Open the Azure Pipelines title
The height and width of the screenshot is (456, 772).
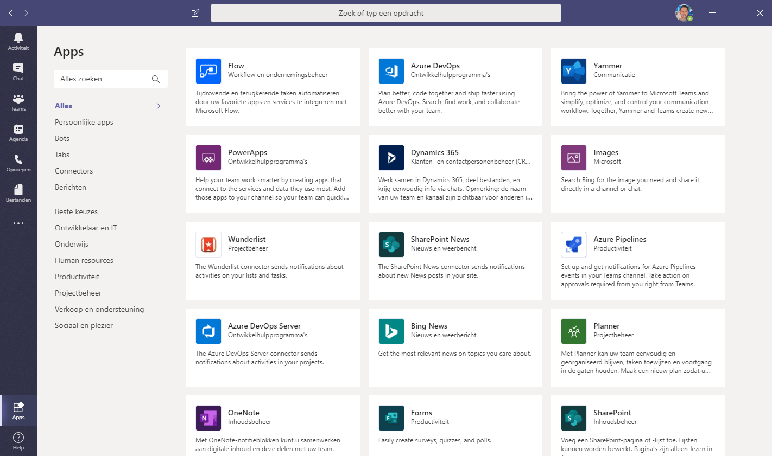620,239
